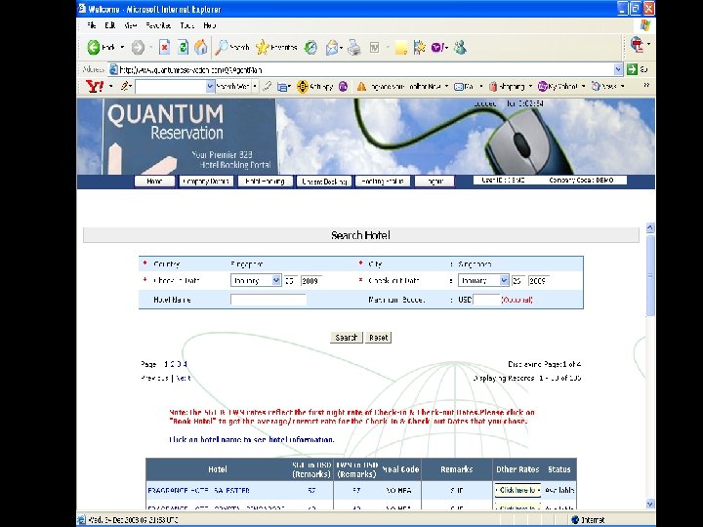Open the Favorites menu

(x=158, y=25)
